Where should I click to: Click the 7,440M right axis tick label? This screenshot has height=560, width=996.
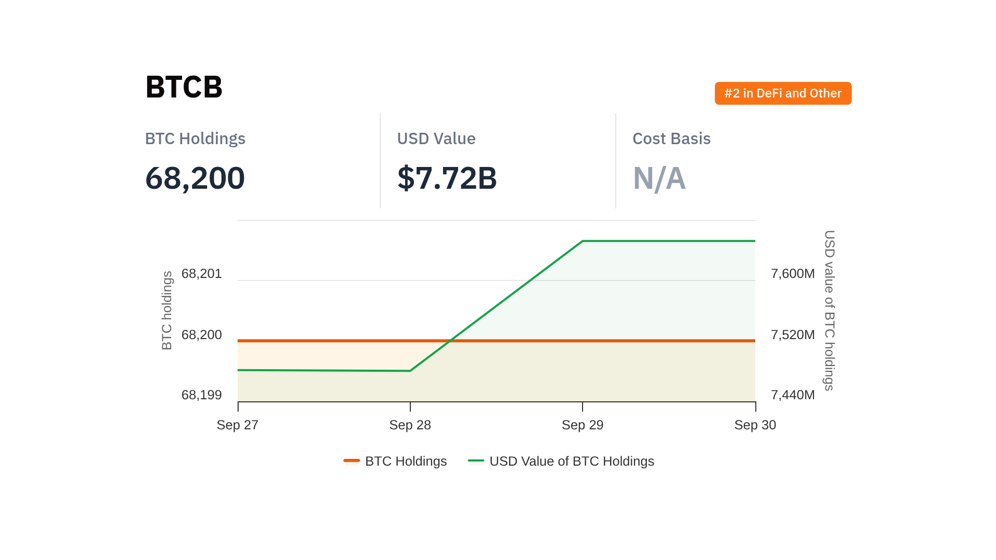click(793, 395)
